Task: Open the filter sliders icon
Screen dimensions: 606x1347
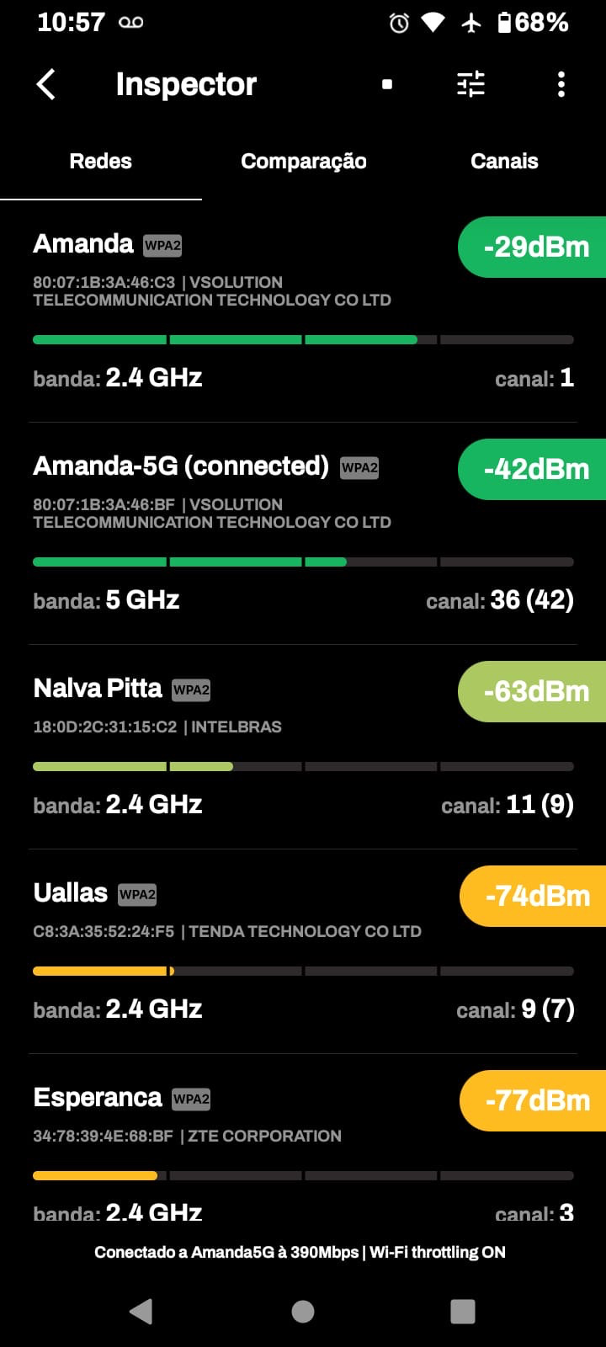Action: (470, 84)
